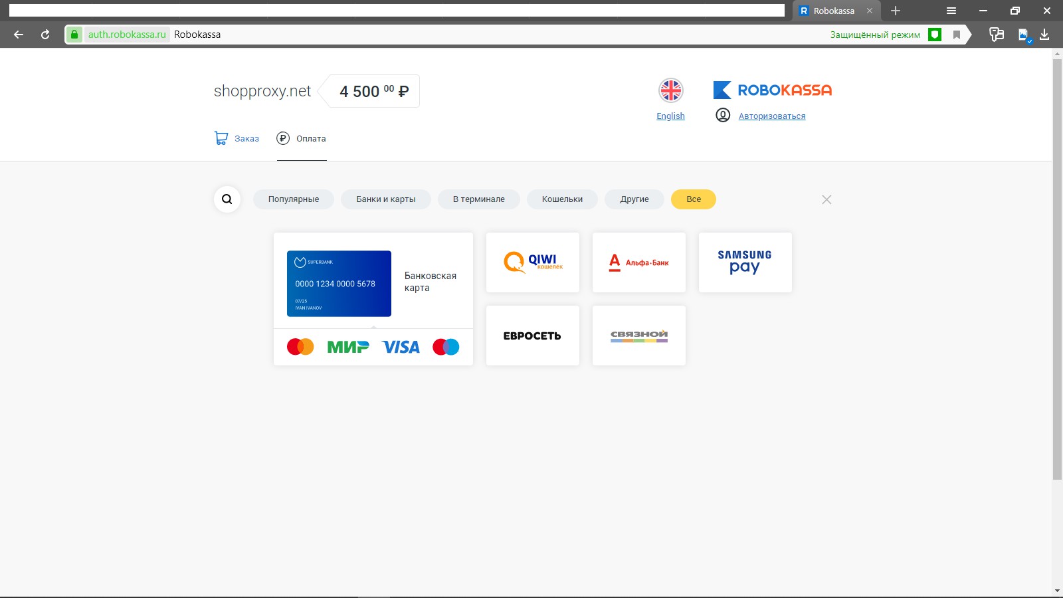Close the payment filter panel with X
This screenshot has width=1063, height=598.
[x=826, y=199]
